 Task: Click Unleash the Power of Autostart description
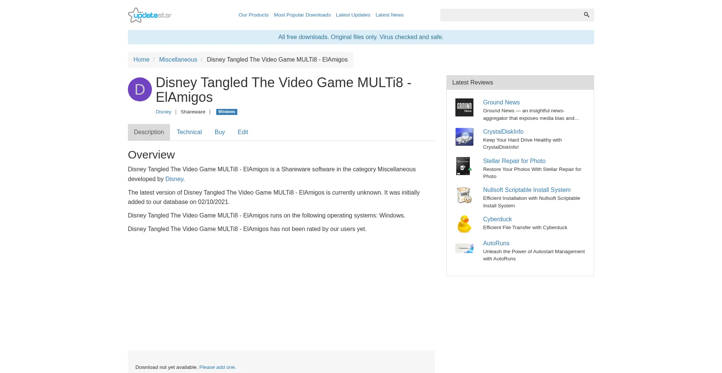click(534, 255)
